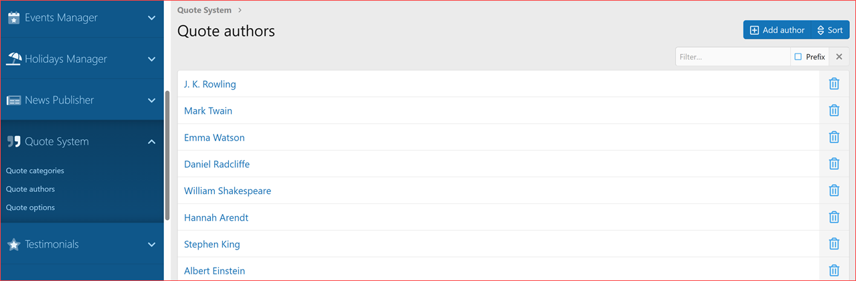Expand the Events Manager menu
Viewport: 856px width, 281px height.
pos(151,18)
